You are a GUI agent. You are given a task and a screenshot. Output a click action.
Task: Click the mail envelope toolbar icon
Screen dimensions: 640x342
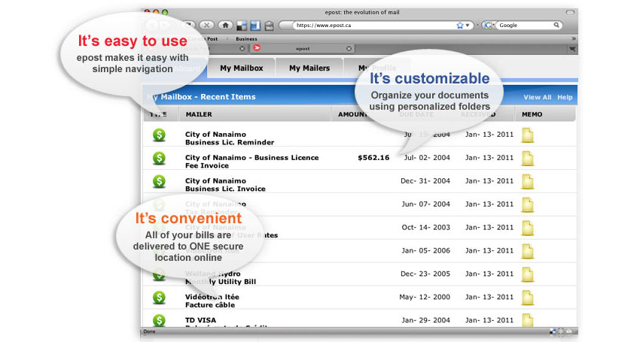pyautogui.click(x=270, y=26)
